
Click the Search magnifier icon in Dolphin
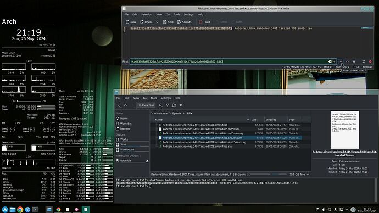point(160,105)
